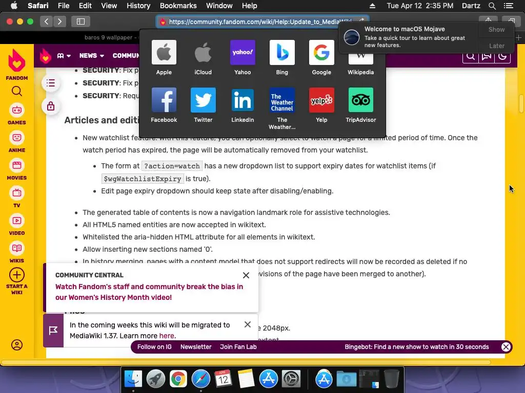Click the page lock icon

[x=51, y=106]
